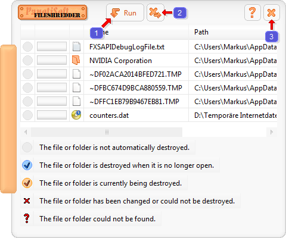Click 'currently being destroyed' legend text
The width and height of the screenshot is (286, 238).
coord(111,183)
